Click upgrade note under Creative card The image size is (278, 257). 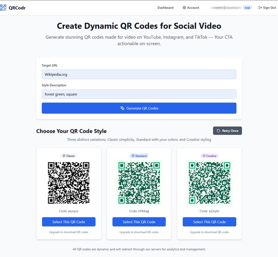tap(210, 232)
